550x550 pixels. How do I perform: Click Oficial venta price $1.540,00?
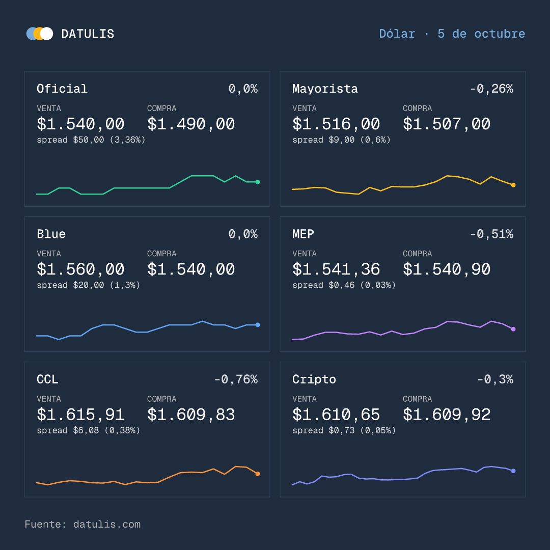point(80,124)
